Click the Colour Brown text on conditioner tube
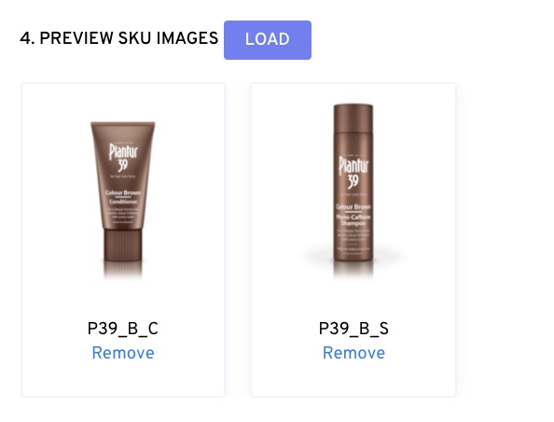 (122, 192)
